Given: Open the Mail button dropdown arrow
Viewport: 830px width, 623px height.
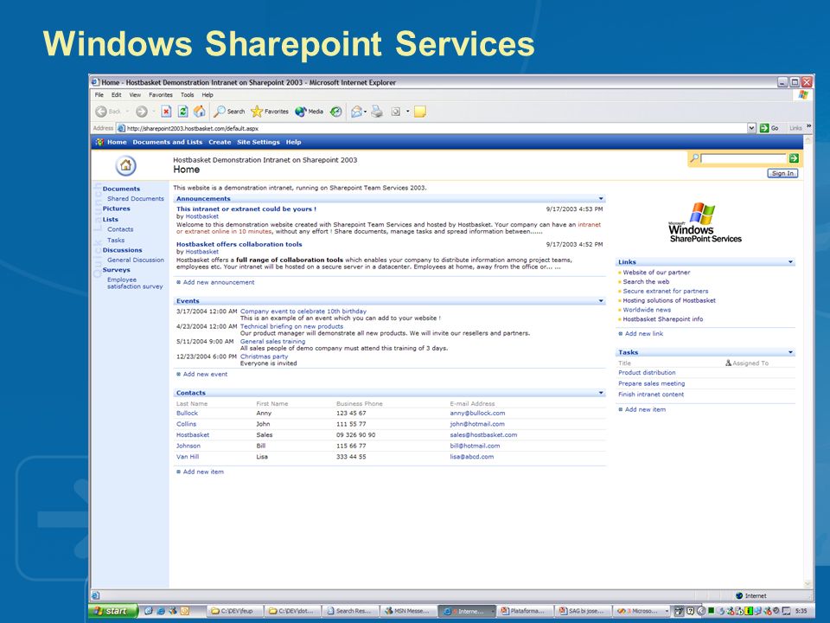Looking at the screenshot, I should pos(365,112).
